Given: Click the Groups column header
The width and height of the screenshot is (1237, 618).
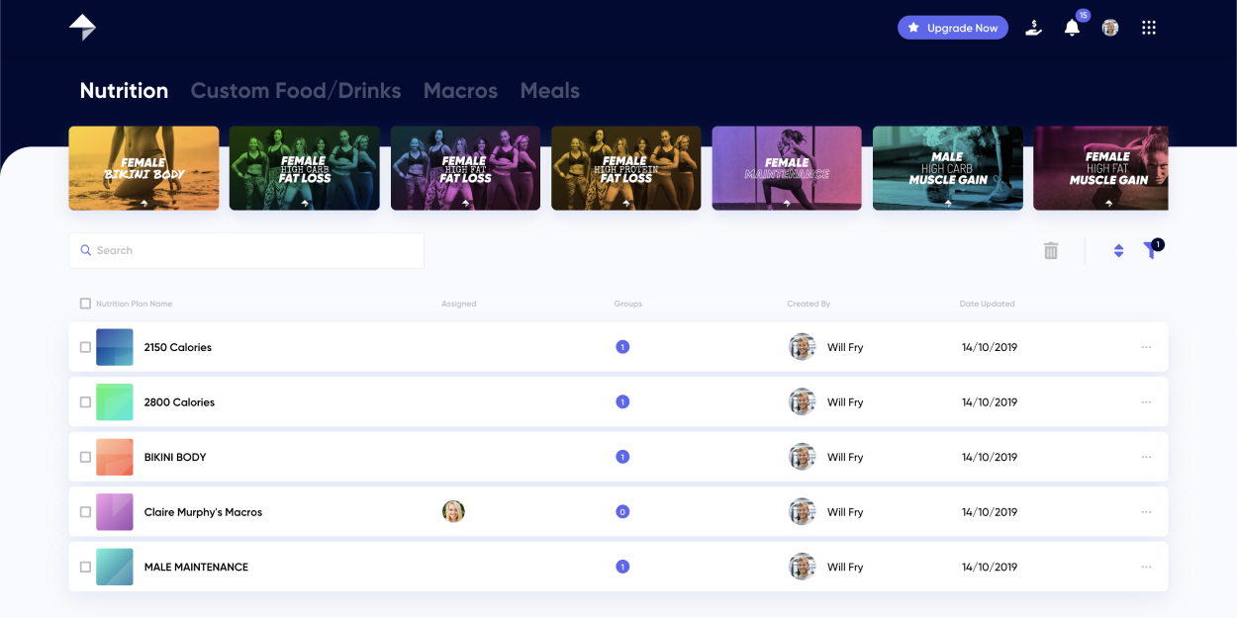Looking at the screenshot, I should pyautogui.click(x=628, y=304).
